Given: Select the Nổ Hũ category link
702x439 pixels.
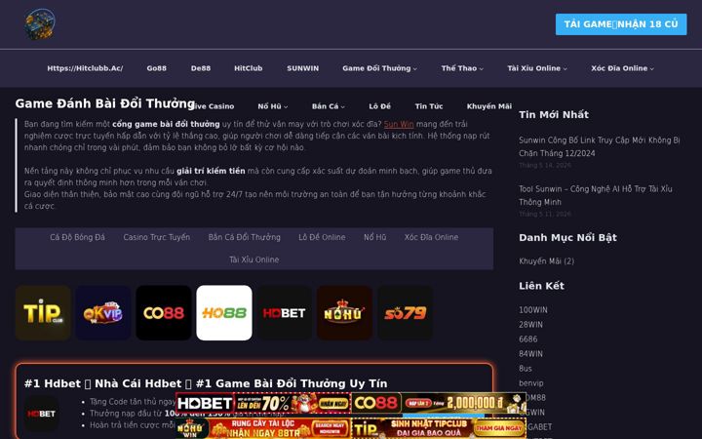Looking at the screenshot, I should [x=374, y=237].
